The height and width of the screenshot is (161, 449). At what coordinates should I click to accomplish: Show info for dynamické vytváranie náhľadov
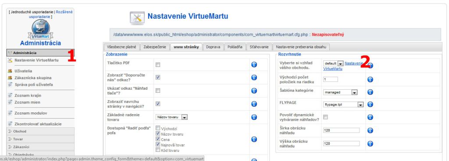(370, 117)
